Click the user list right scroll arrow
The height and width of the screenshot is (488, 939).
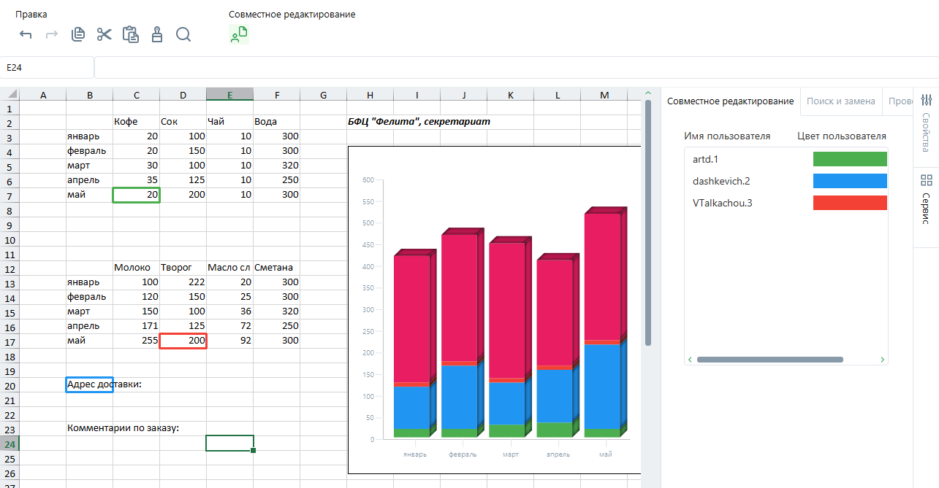tap(882, 360)
